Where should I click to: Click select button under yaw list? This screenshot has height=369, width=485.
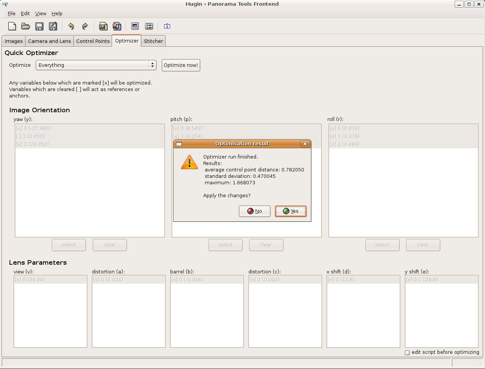pos(69,245)
